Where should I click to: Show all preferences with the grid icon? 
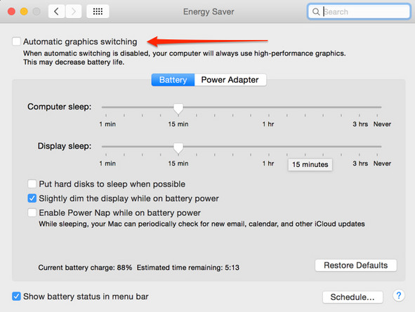[98, 12]
